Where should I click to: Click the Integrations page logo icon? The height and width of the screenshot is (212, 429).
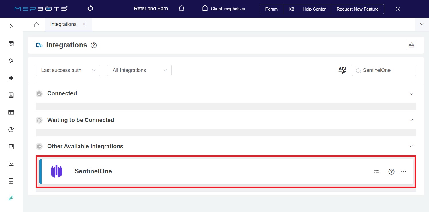(x=39, y=45)
